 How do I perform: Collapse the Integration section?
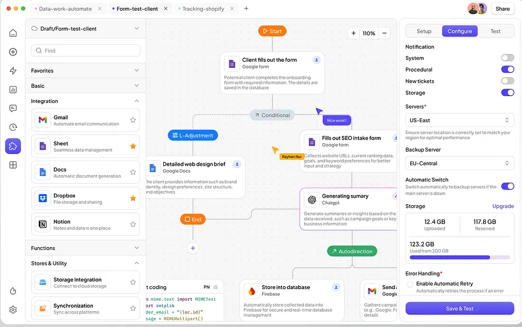tap(137, 101)
